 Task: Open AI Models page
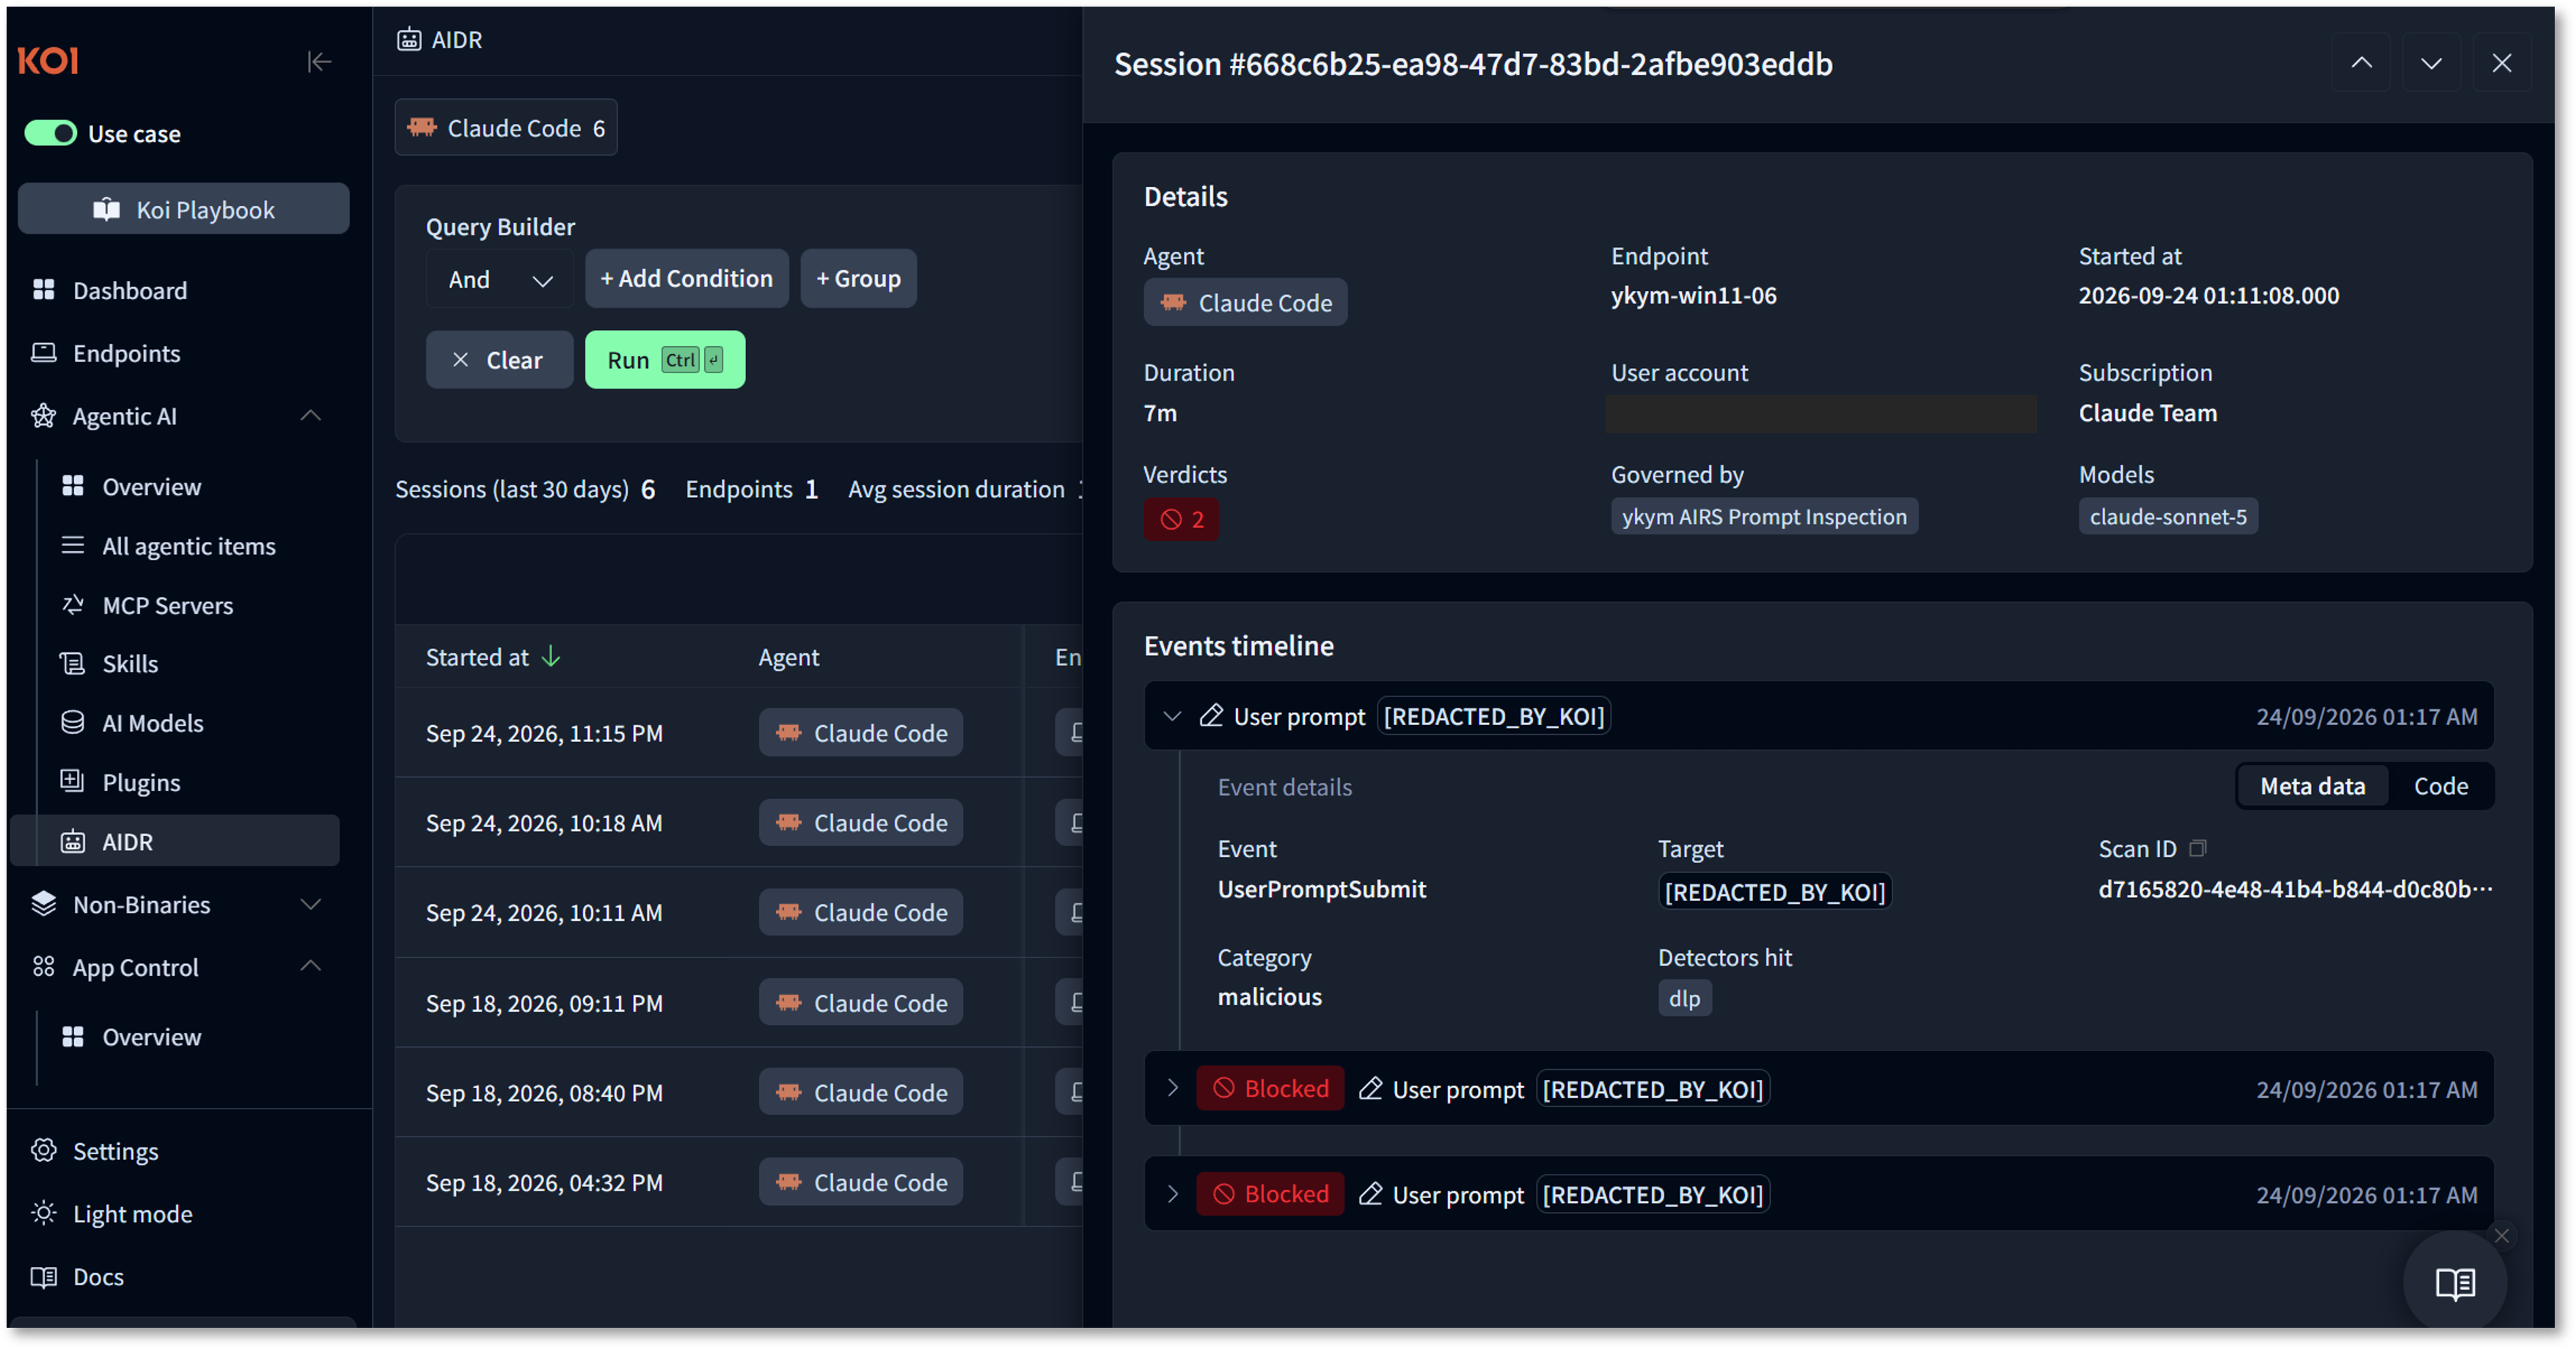pos(152,722)
